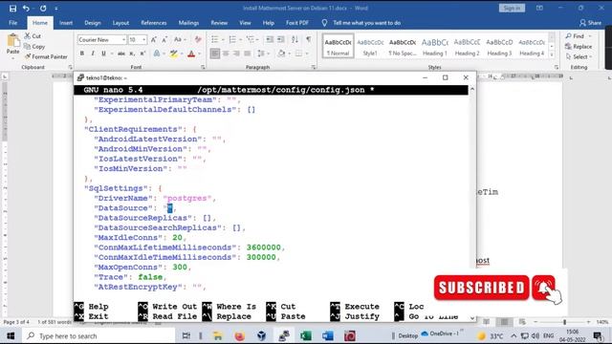Open the font size dropdown
The width and height of the screenshot is (612, 344).
[x=144, y=40]
